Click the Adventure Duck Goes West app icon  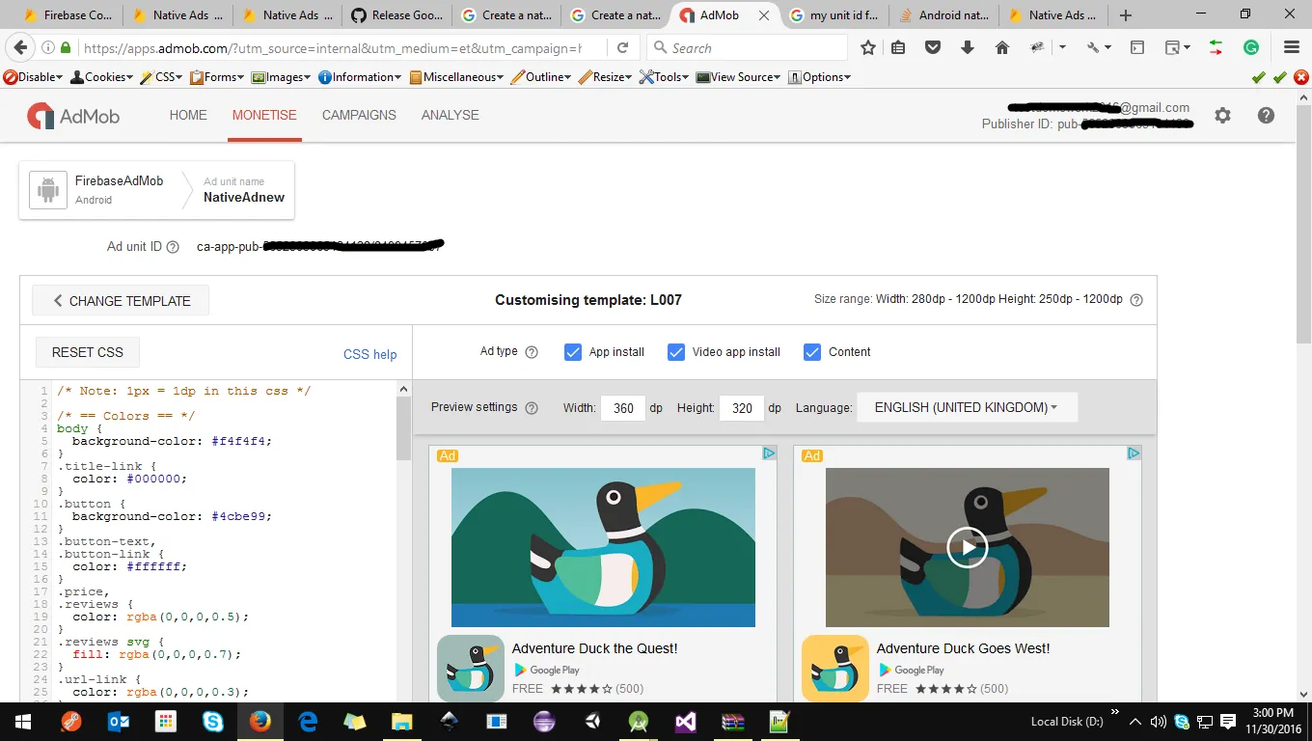point(835,668)
